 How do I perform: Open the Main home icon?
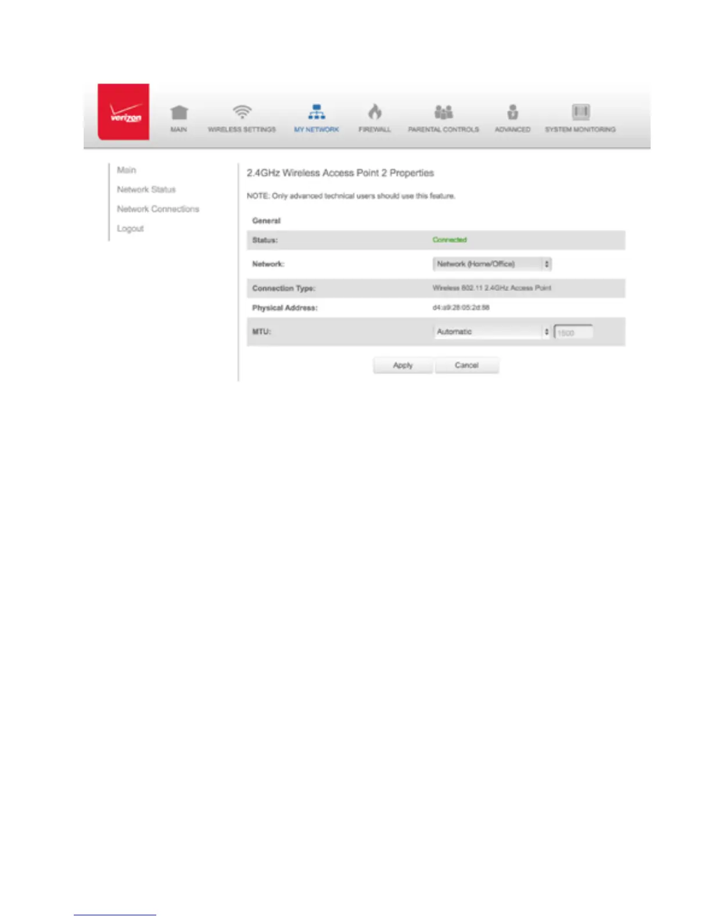point(179,112)
